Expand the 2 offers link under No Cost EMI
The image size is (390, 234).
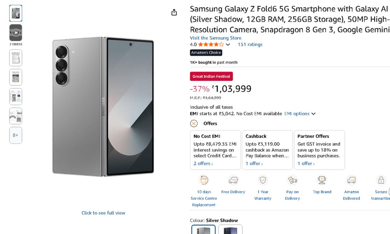(x=203, y=163)
